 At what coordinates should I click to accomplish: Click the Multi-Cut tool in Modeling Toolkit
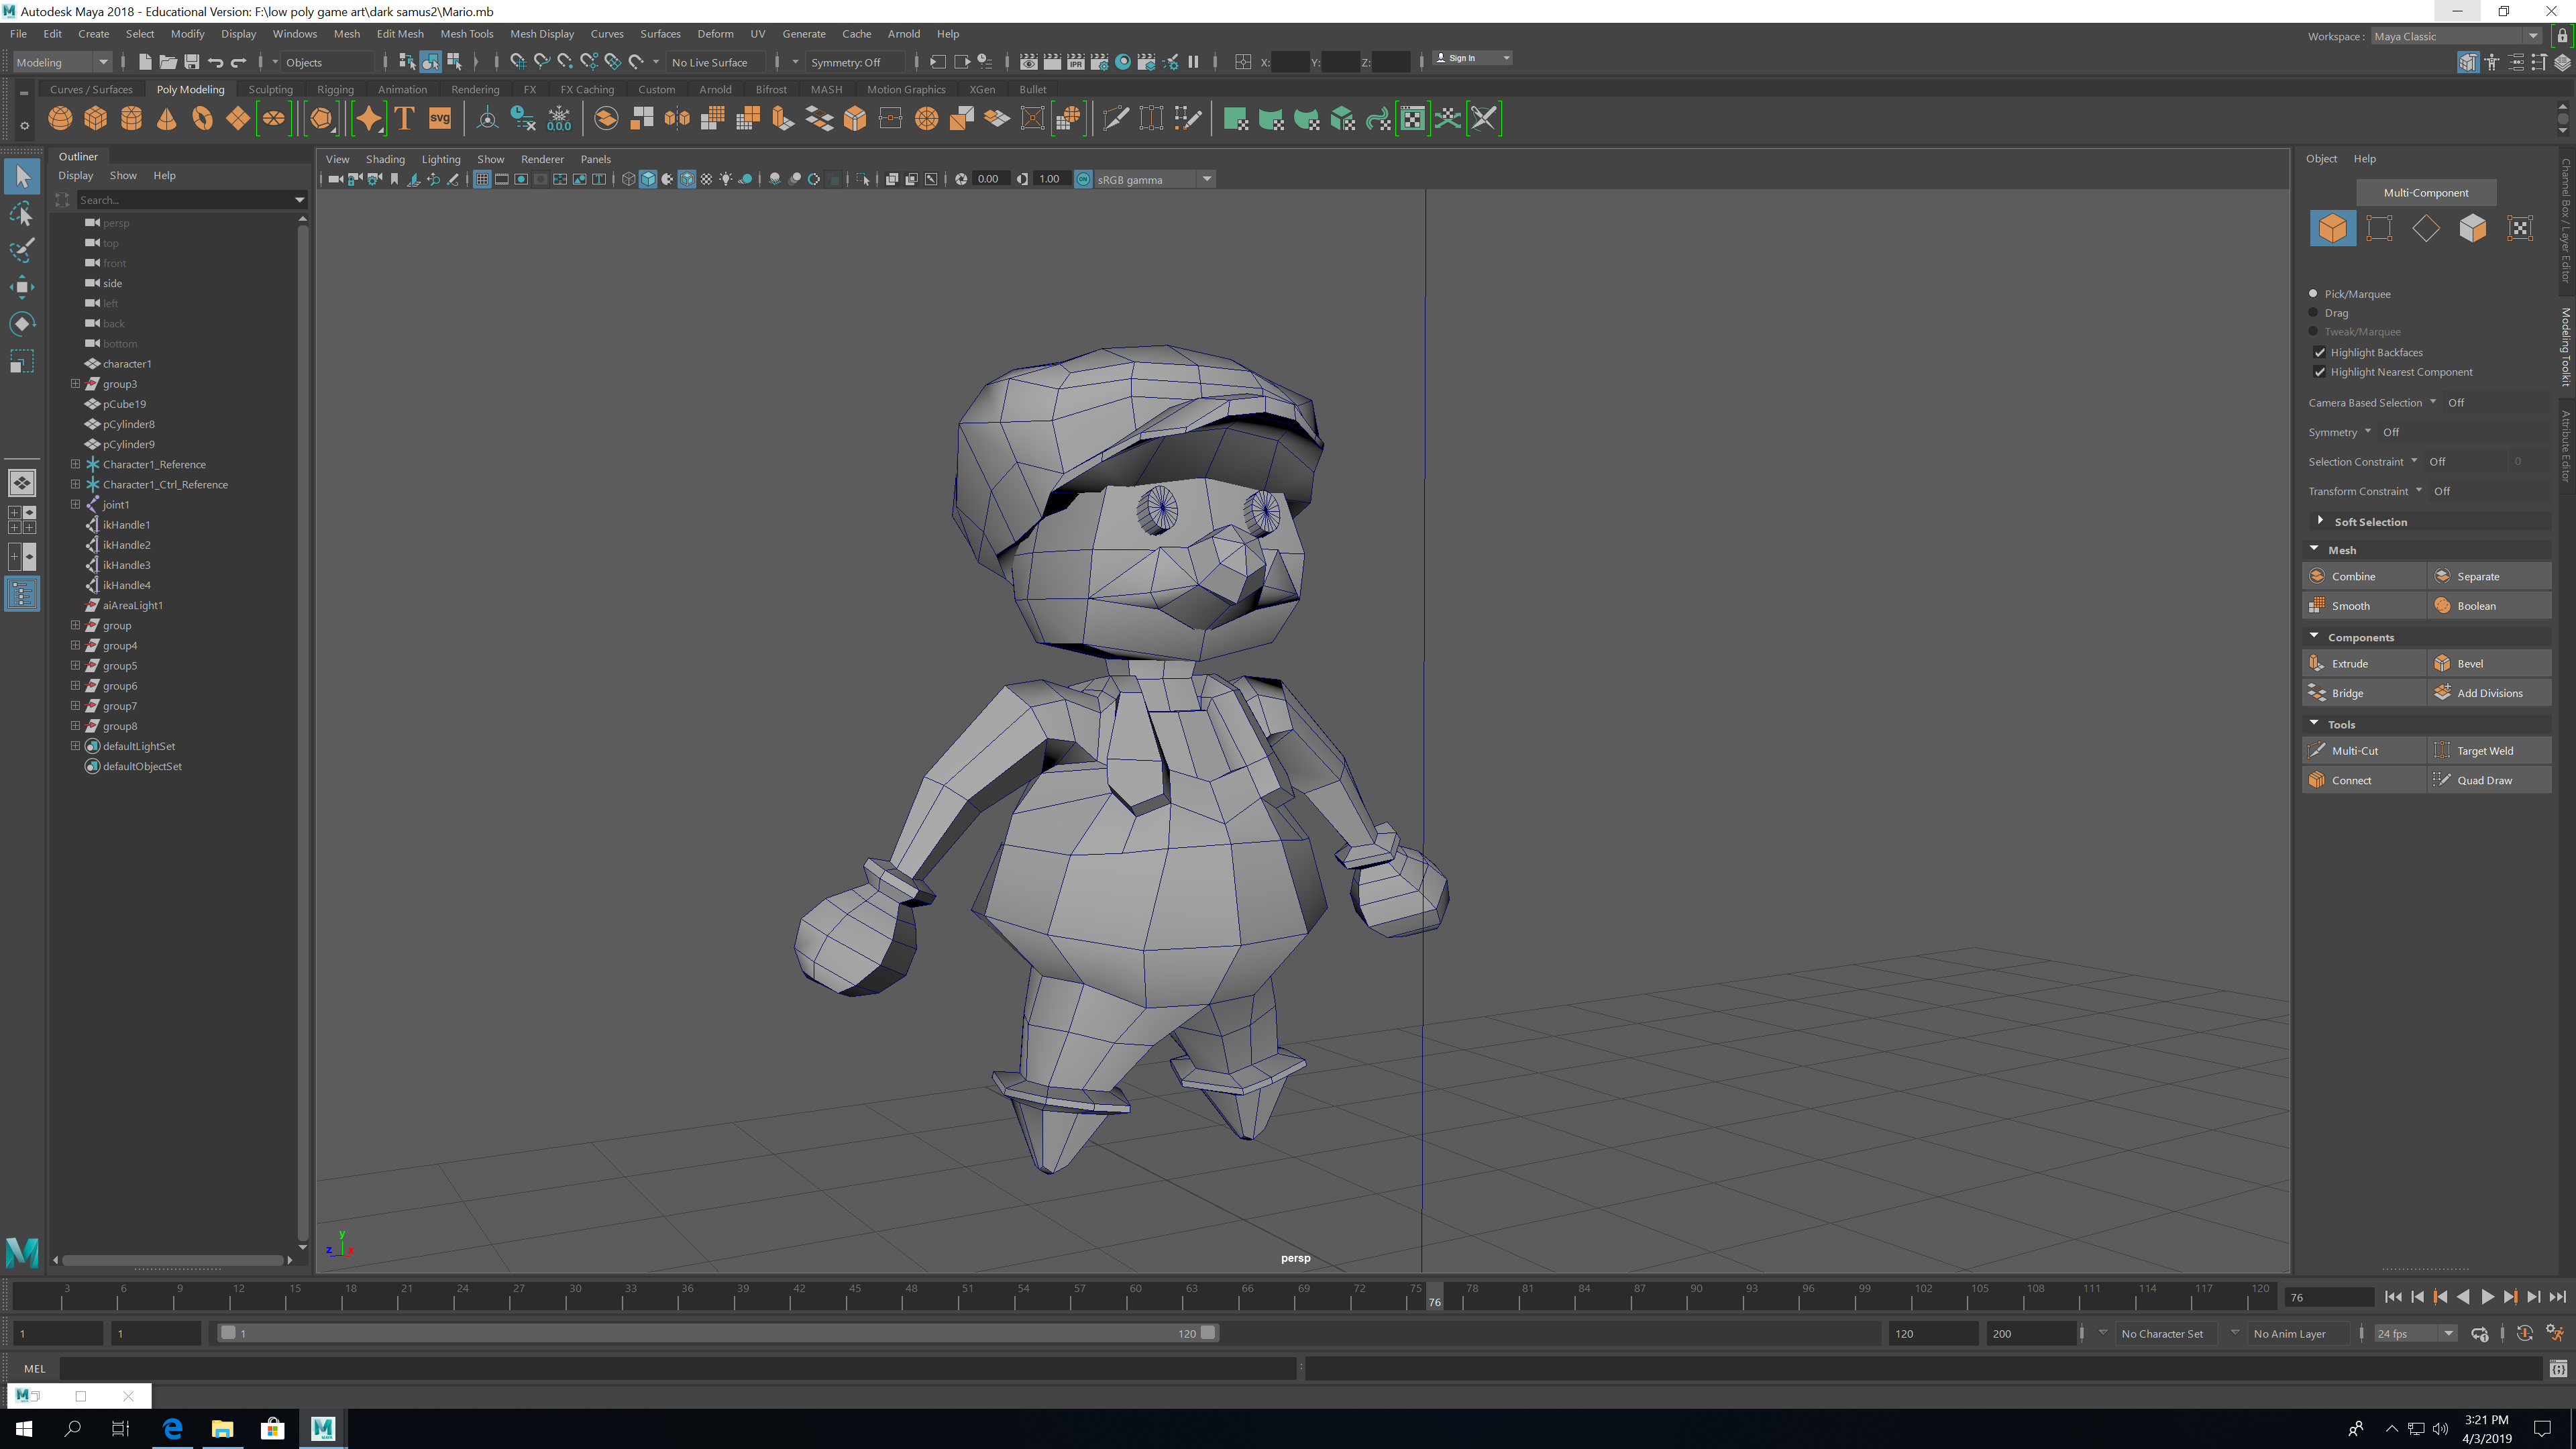[x=2355, y=750]
